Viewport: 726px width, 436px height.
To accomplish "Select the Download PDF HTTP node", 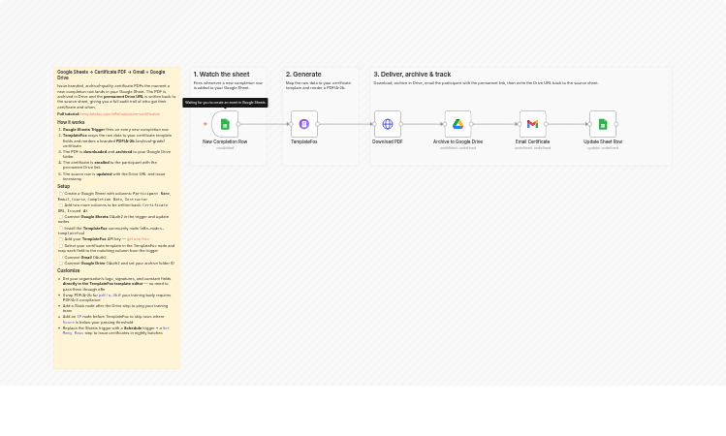I will (388, 124).
